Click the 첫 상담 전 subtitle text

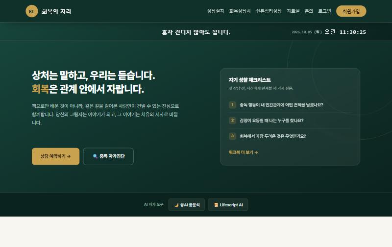[261, 88]
